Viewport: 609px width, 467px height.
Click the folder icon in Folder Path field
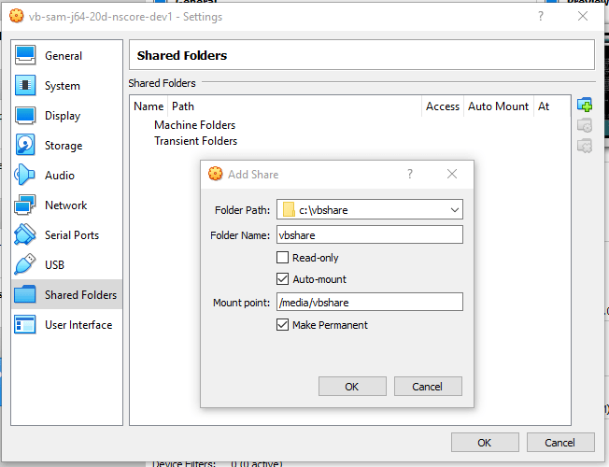pyautogui.click(x=289, y=209)
